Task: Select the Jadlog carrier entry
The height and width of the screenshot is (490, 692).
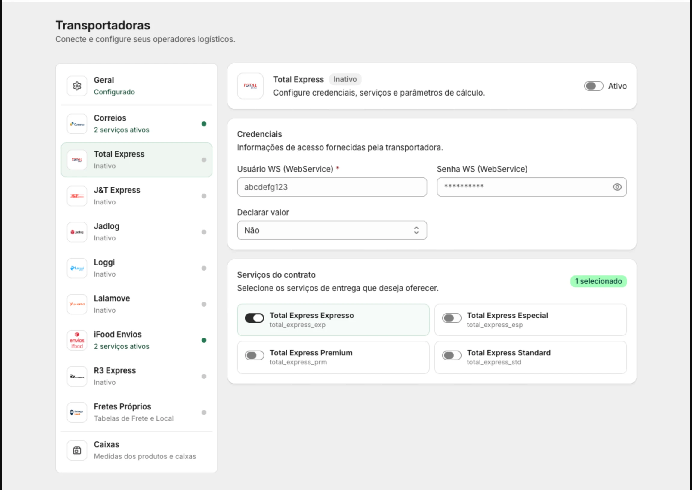Action: tap(137, 232)
